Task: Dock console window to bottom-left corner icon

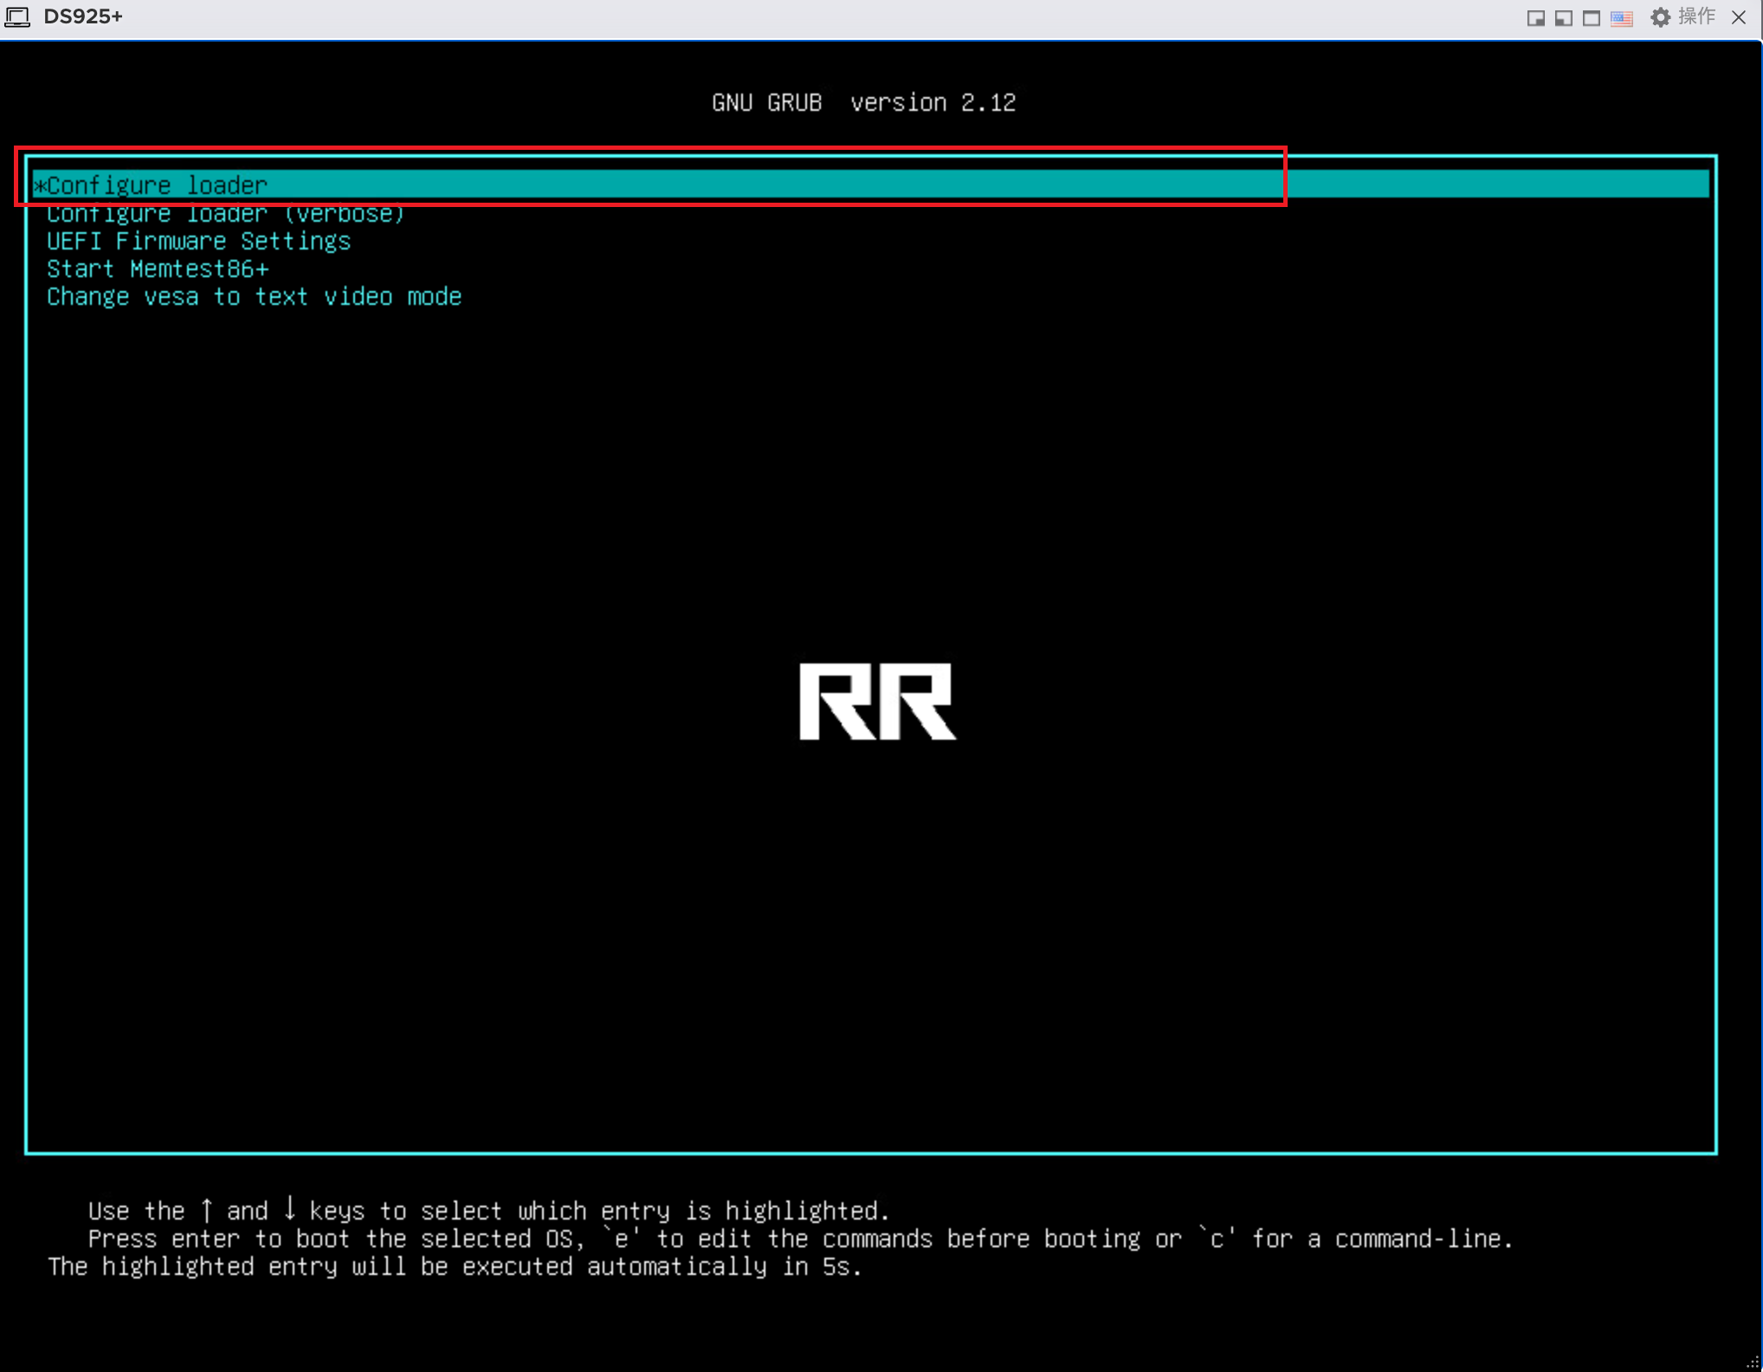Action: tap(1563, 18)
